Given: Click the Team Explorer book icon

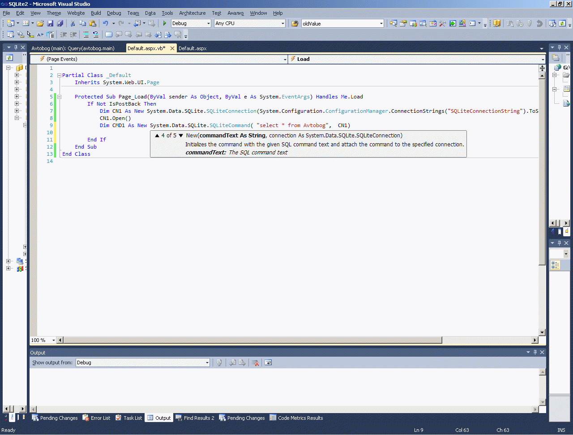Looking at the screenshot, I should point(497,23).
